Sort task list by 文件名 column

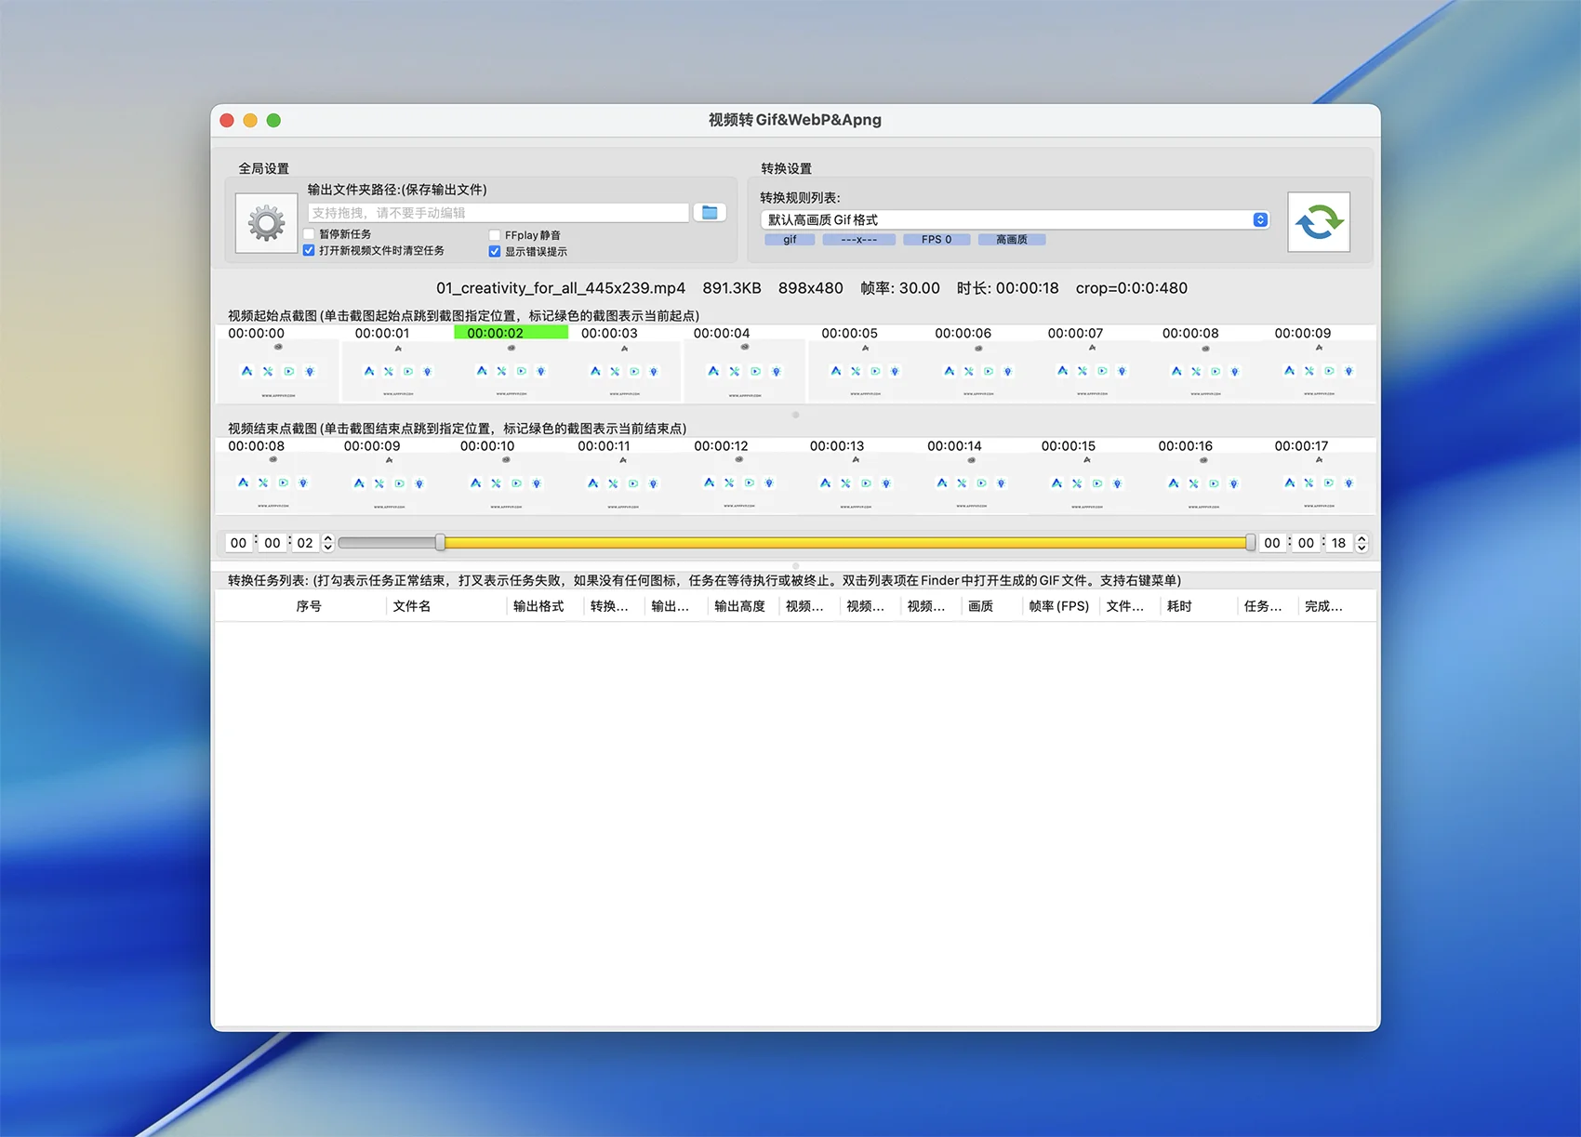click(x=411, y=606)
